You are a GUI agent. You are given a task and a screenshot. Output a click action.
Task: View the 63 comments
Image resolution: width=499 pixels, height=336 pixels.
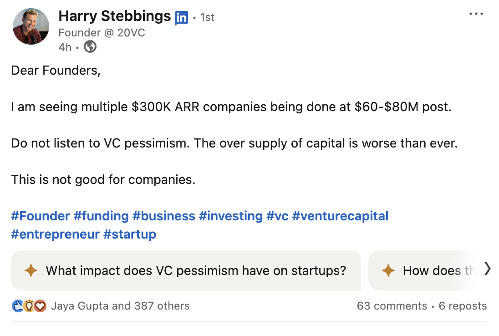point(392,306)
